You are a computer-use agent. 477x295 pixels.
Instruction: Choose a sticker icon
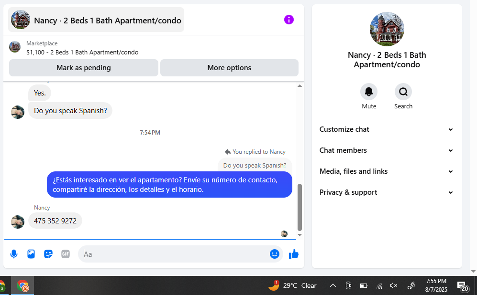[x=48, y=254]
